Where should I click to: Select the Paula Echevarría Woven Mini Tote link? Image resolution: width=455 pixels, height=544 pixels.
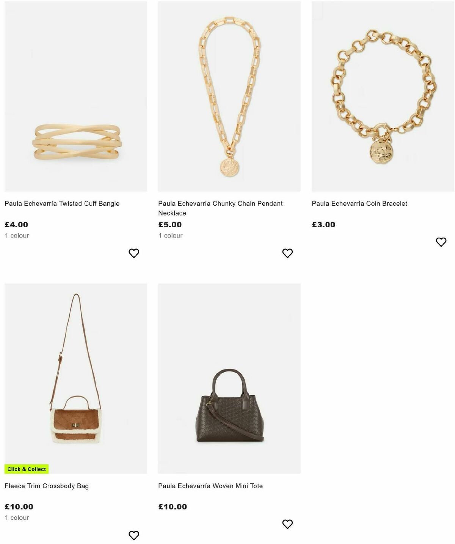(x=211, y=485)
